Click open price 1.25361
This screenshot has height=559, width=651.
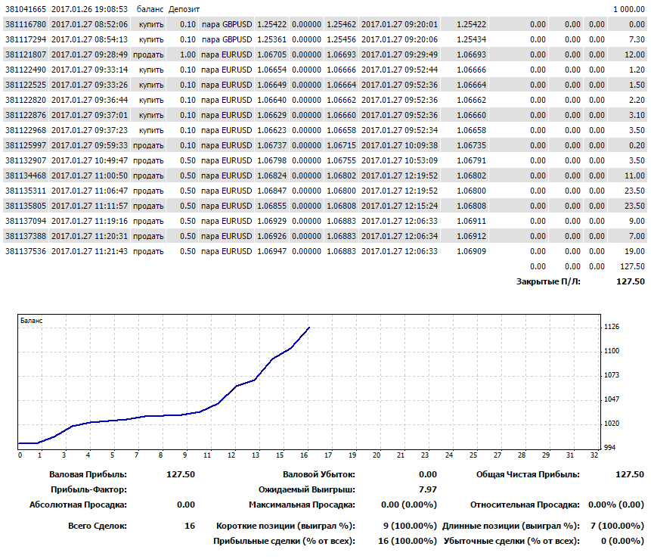[271, 39]
